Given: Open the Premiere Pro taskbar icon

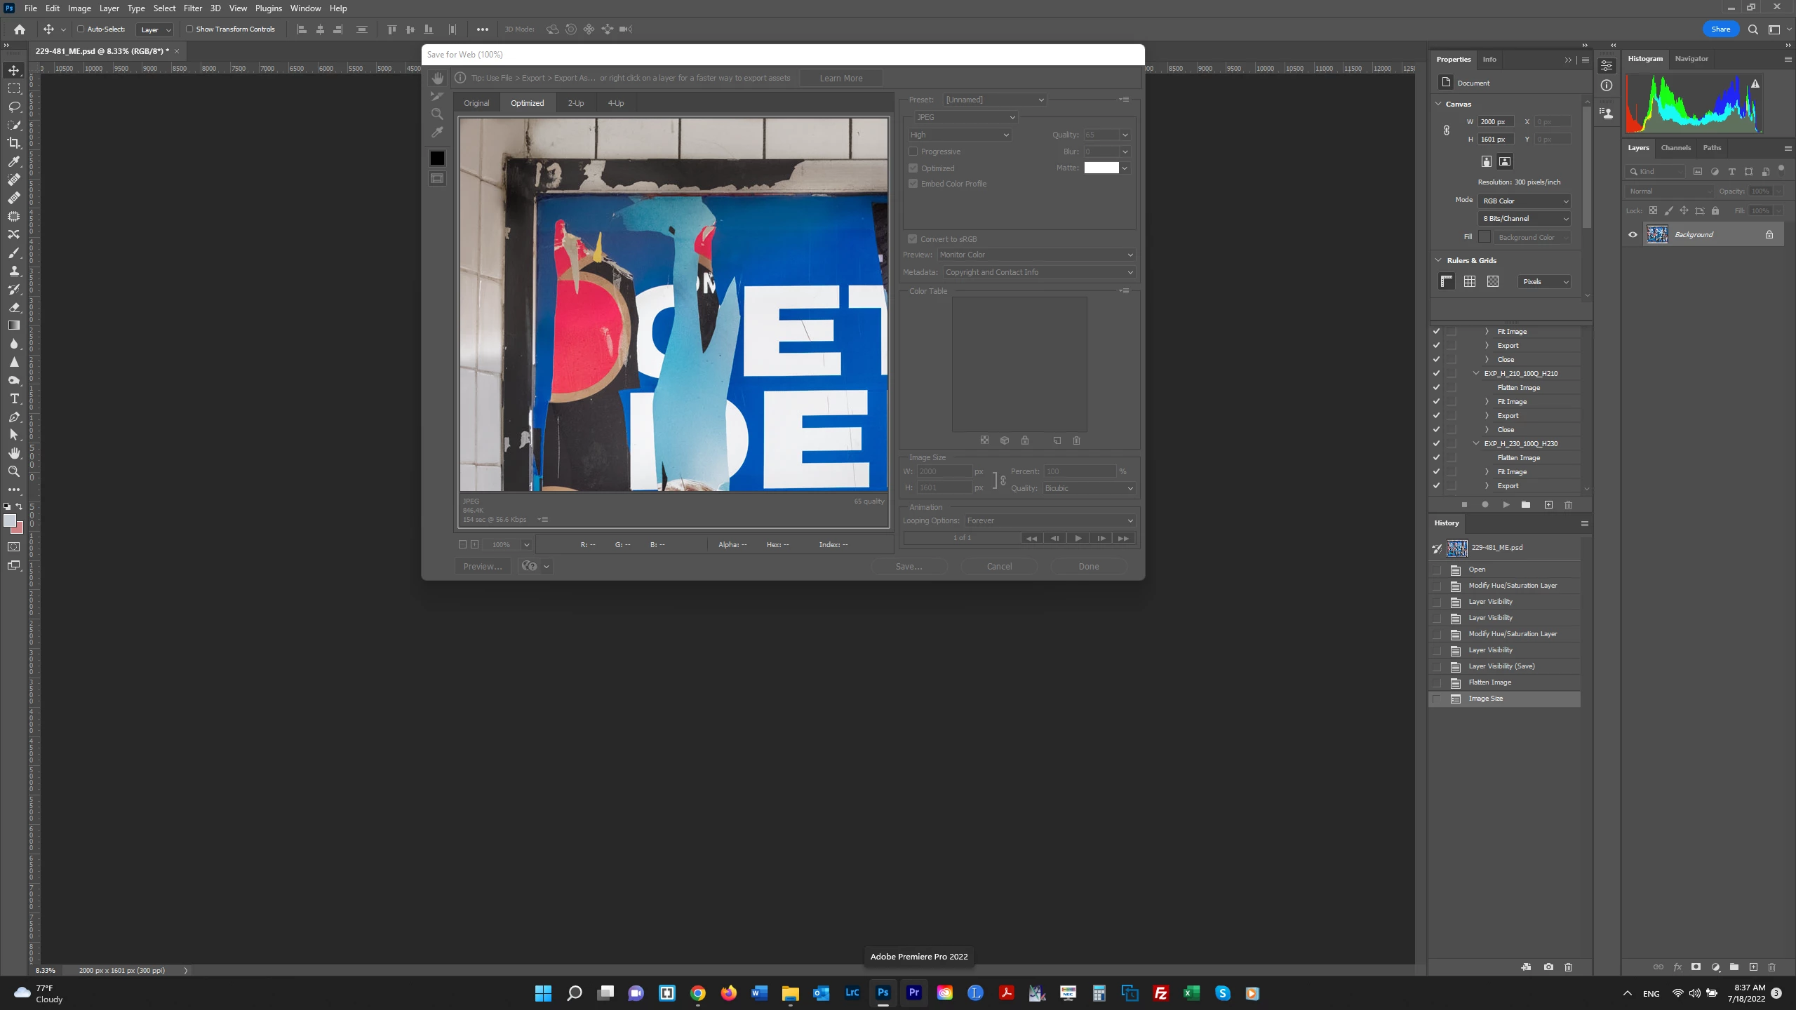Looking at the screenshot, I should (x=913, y=992).
